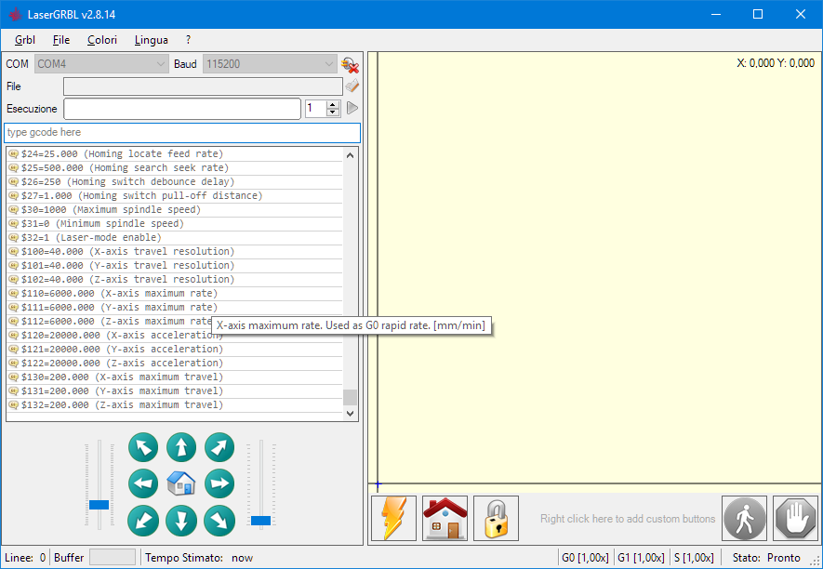Select the $100=40.000 X-axis travel resolution row
The width and height of the screenshot is (823, 569).
coord(175,251)
